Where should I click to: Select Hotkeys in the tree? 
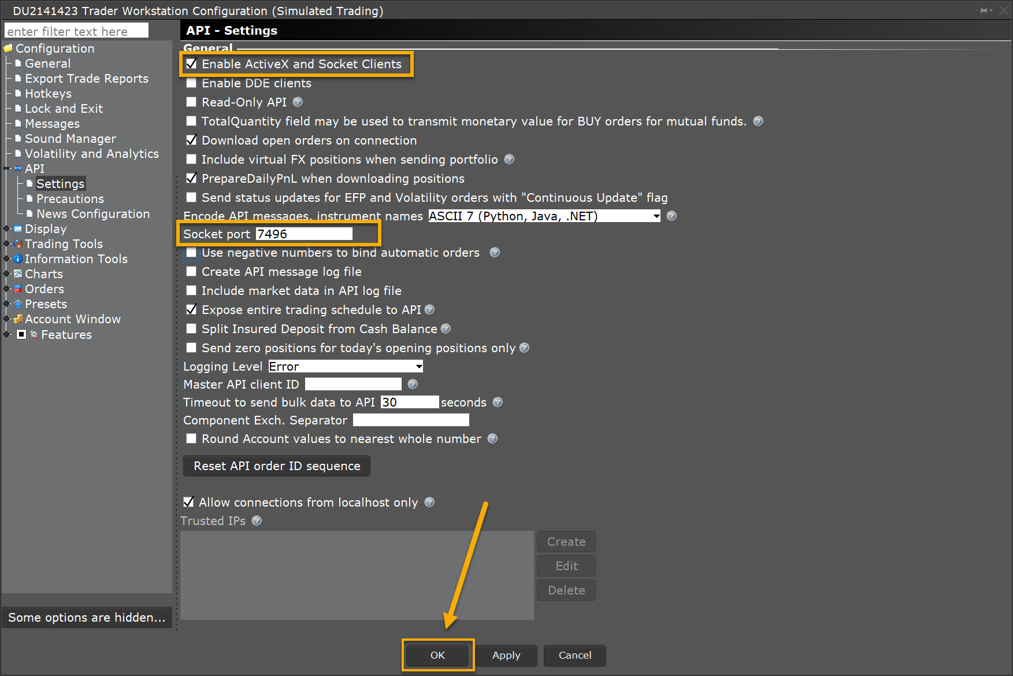pos(48,93)
